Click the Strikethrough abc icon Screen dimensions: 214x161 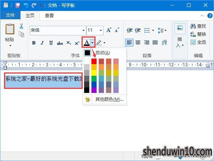click(x=60, y=43)
